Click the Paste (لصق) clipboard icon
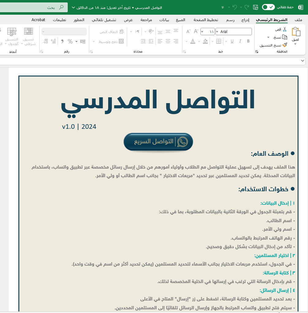The height and width of the screenshot is (313, 308). [x=296, y=32]
